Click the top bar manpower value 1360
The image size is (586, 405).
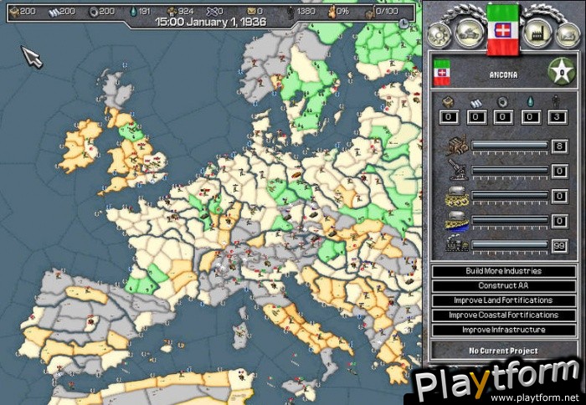(x=306, y=12)
